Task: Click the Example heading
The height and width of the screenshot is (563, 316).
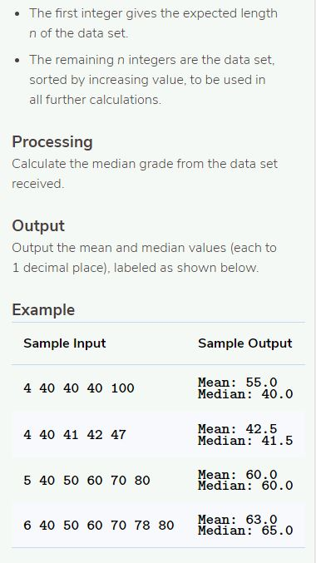Action: coord(43,310)
